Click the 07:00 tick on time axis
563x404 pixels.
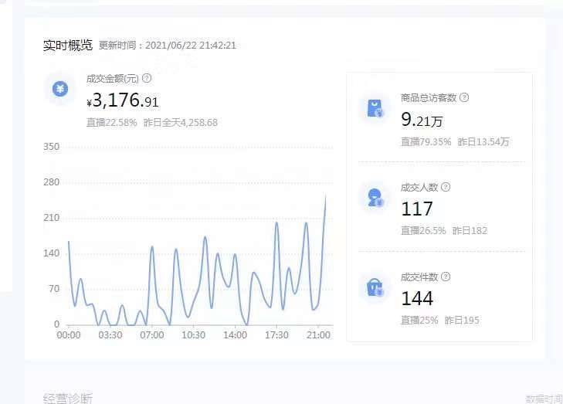(x=152, y=335)
